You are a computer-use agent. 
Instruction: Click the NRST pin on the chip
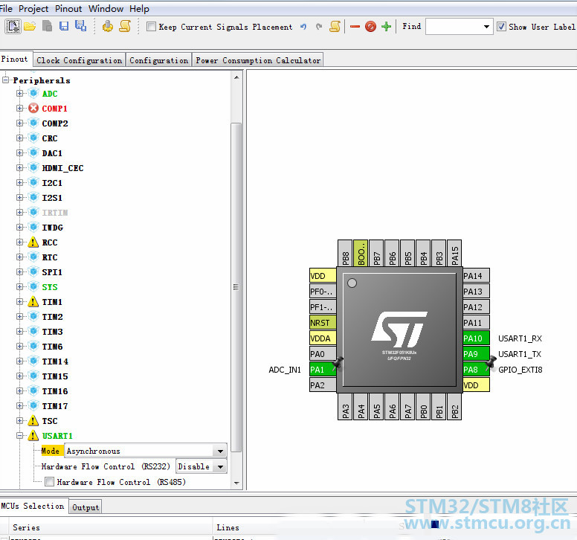click(x=323, y=323)
